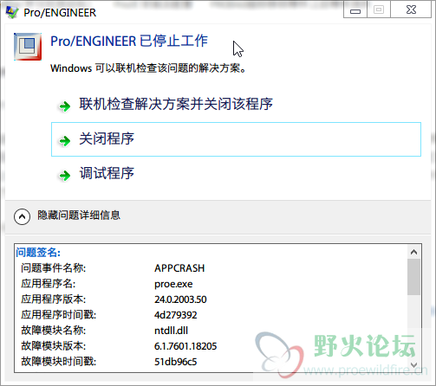Viewport: 436px width, 386px height.
Task: Click the 隐藏问题详细信息 label
Action: pyautogui.click(x=79, y=216)
